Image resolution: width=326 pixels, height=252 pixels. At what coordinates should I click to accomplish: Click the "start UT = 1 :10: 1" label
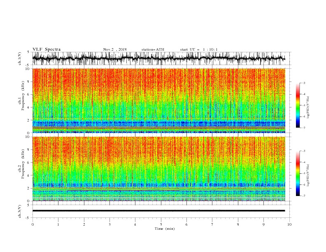click(x=199, y=49)
